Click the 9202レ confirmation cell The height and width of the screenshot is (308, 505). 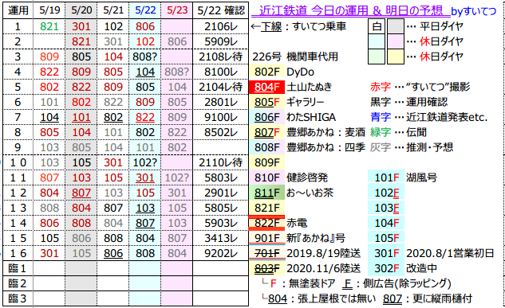pyautogui.click(x=221, y=253)
